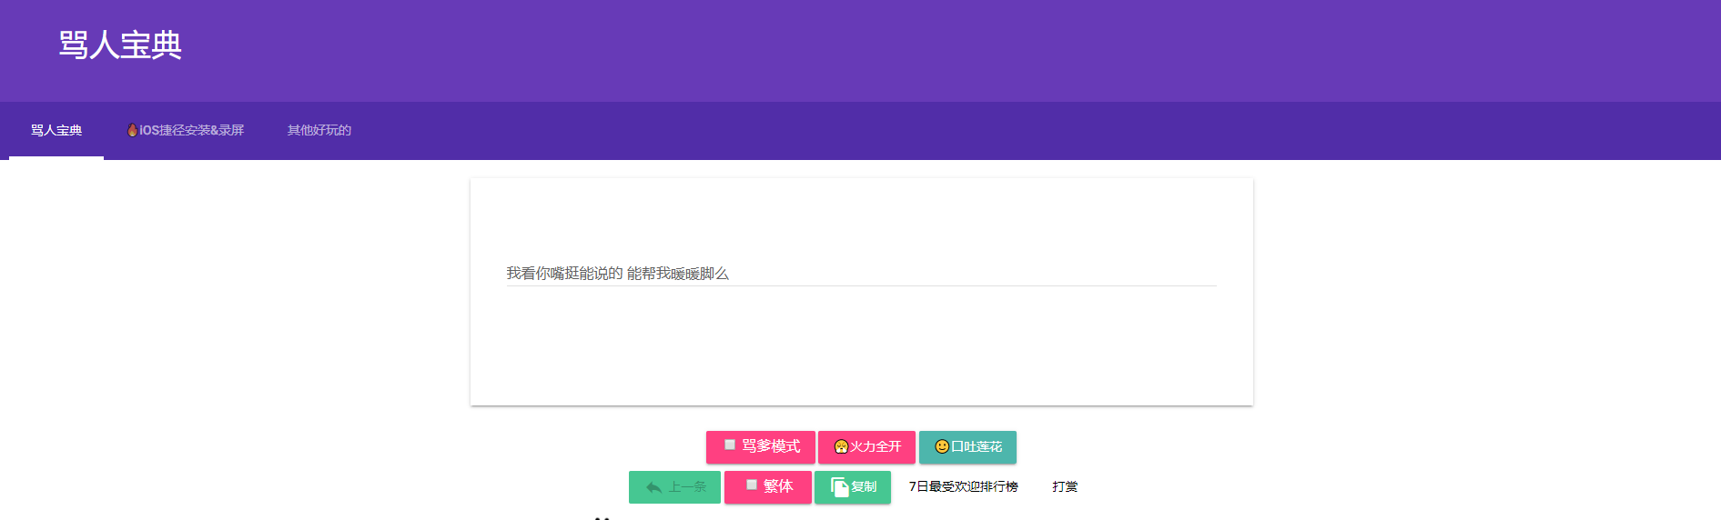This screenshot has height=520, width=1721.
Task: Enable the 骂爹模式 checkbox
Action: point(730,445)
